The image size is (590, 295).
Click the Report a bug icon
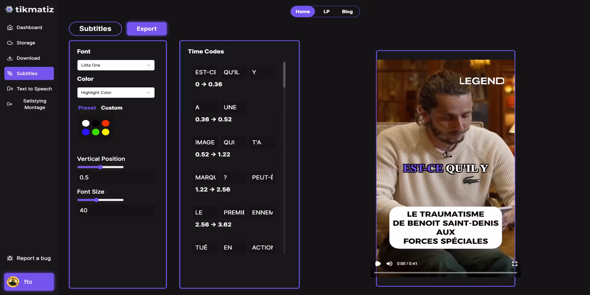point(10,258)
